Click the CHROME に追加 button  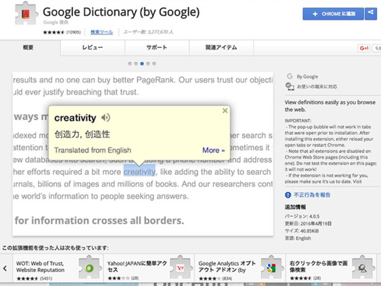point(333,14)
